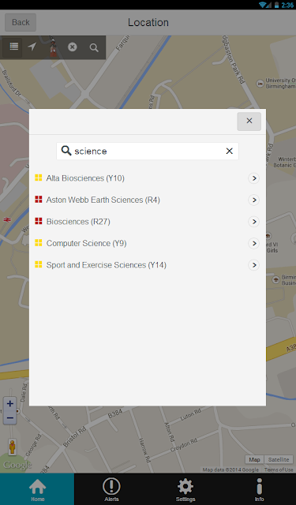Clear the science search text
296x505 pixels.
(230, 151)
